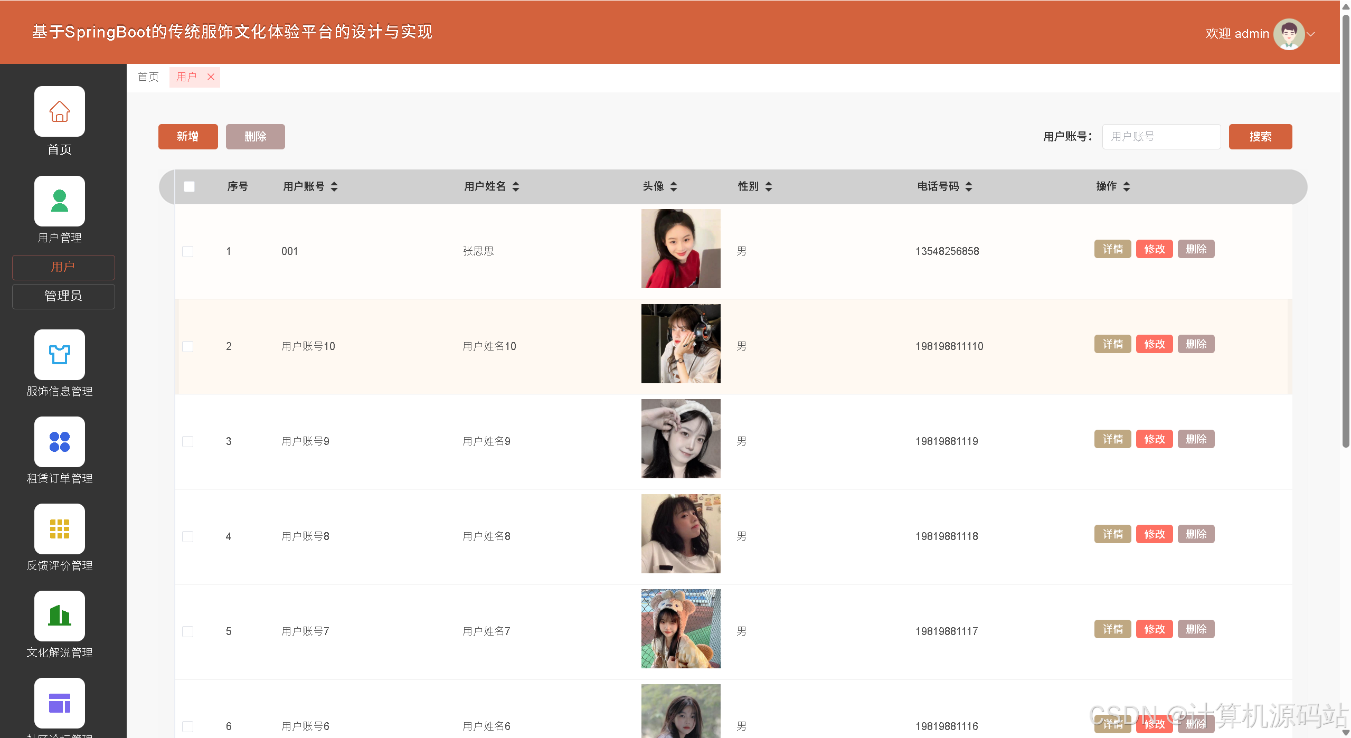The width and height of the screenshot is (1351, 738).
Task: Click the 文化解说管理 green building icon
Action: tap(59, 616)
